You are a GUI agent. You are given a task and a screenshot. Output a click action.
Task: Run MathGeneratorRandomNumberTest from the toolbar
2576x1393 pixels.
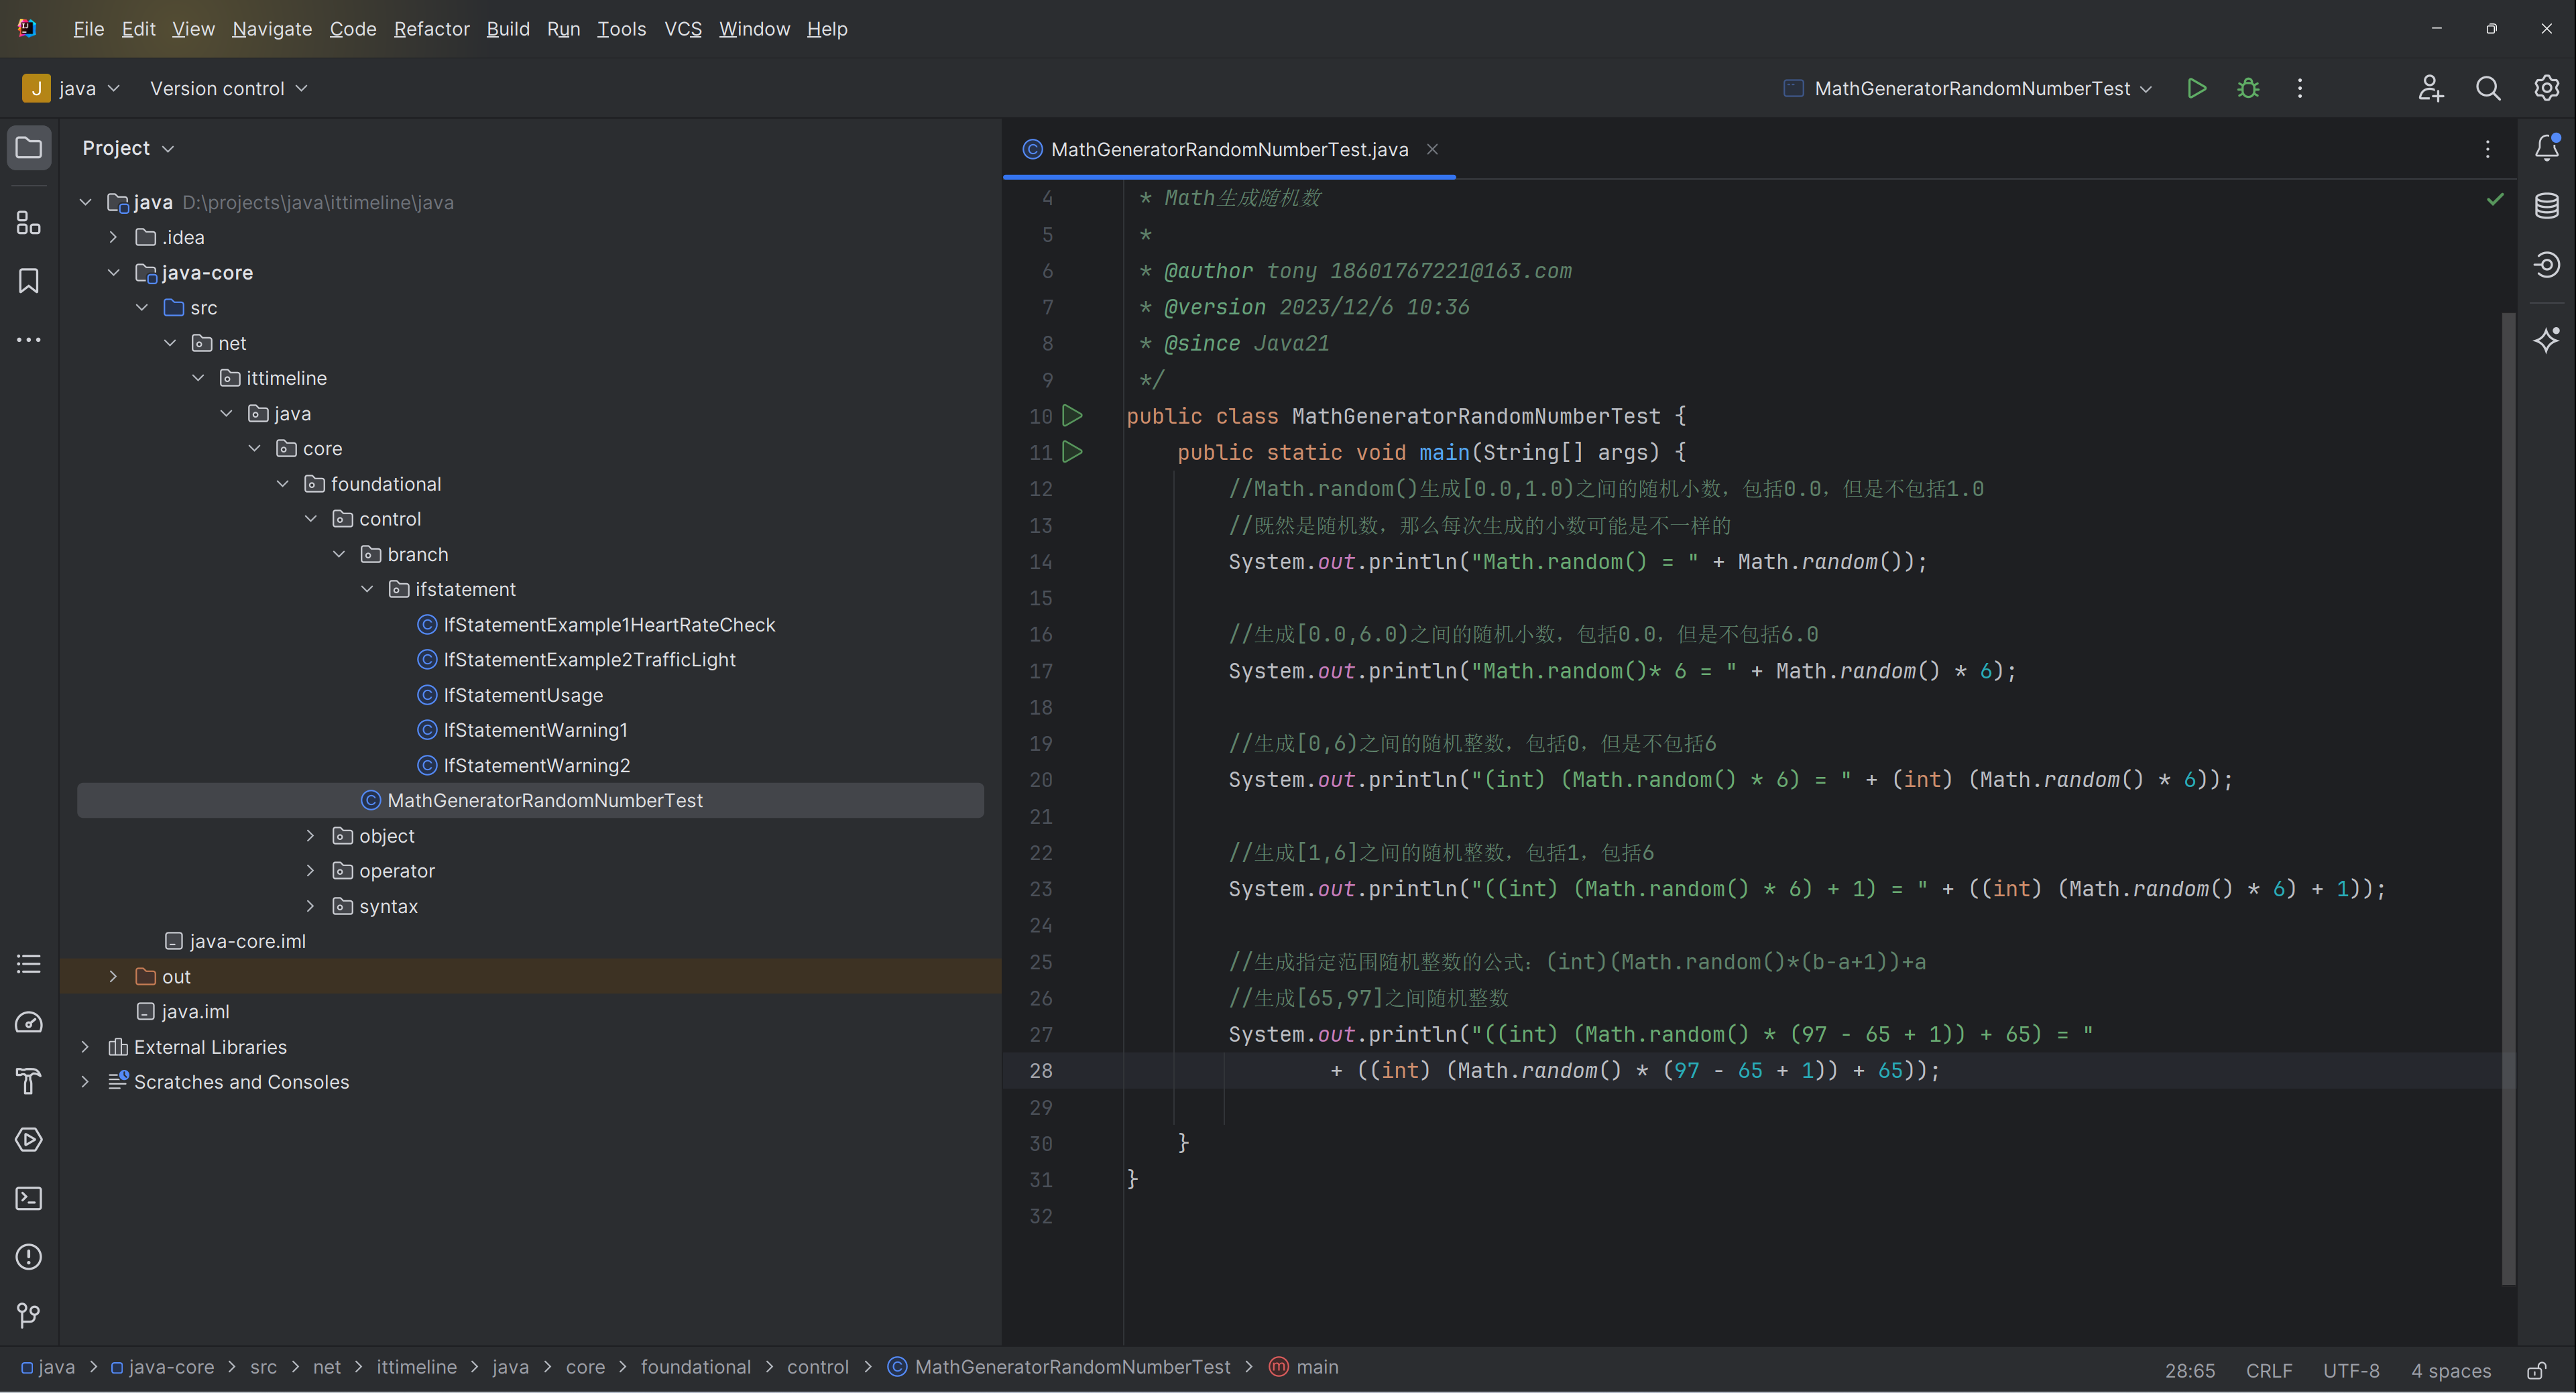[2196, 88]
